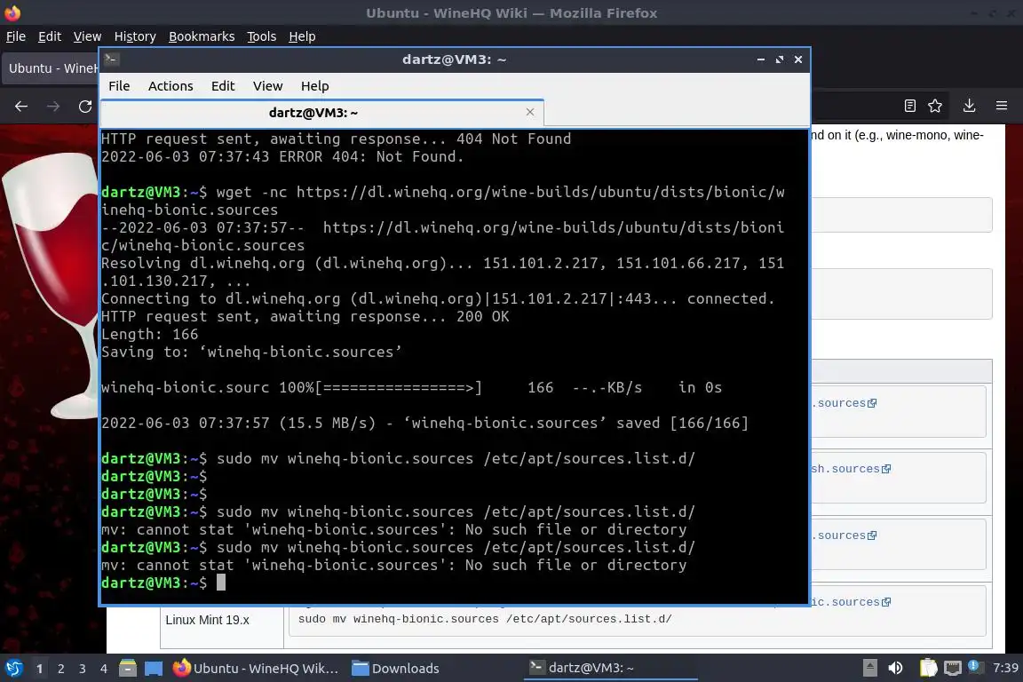Screen dimensions: 1023x682
Task: Close the dartz@VM3 terminal tab
Action: 530,112
